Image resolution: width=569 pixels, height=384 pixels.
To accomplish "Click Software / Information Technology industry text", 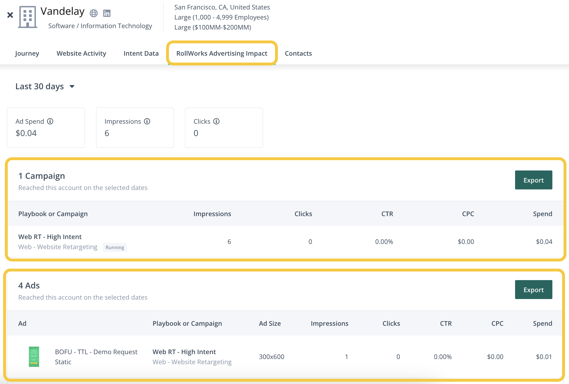I will (x=100, y=26).
